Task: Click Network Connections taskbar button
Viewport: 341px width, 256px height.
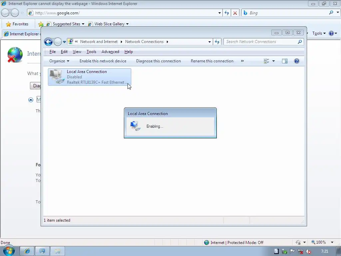Action: [42, 251]
